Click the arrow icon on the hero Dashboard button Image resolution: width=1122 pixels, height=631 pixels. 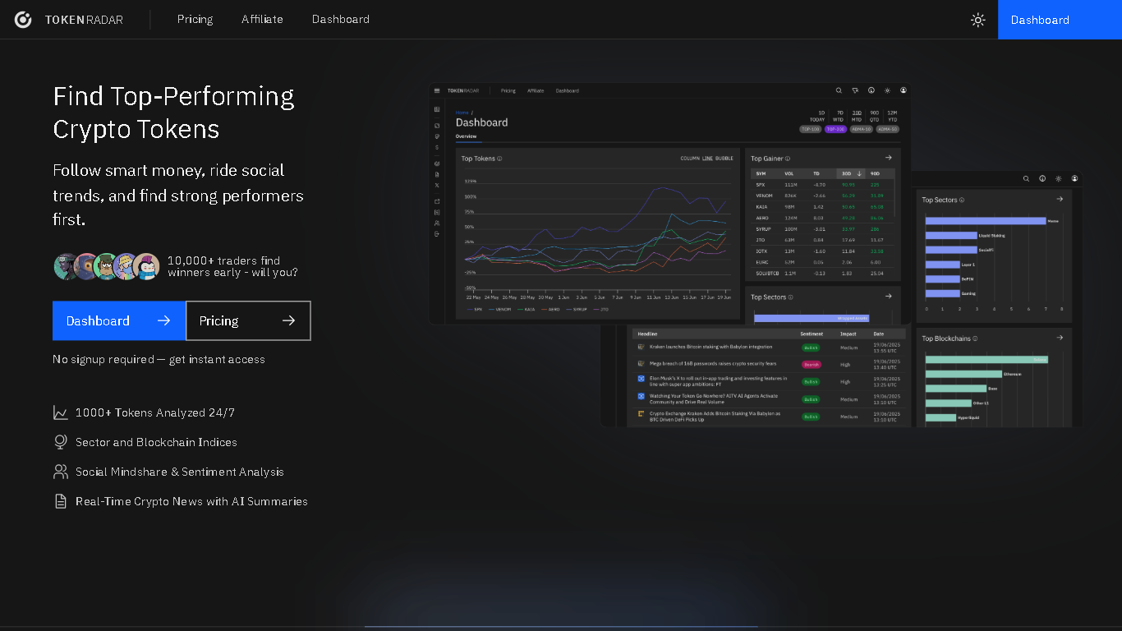(163, 320)
